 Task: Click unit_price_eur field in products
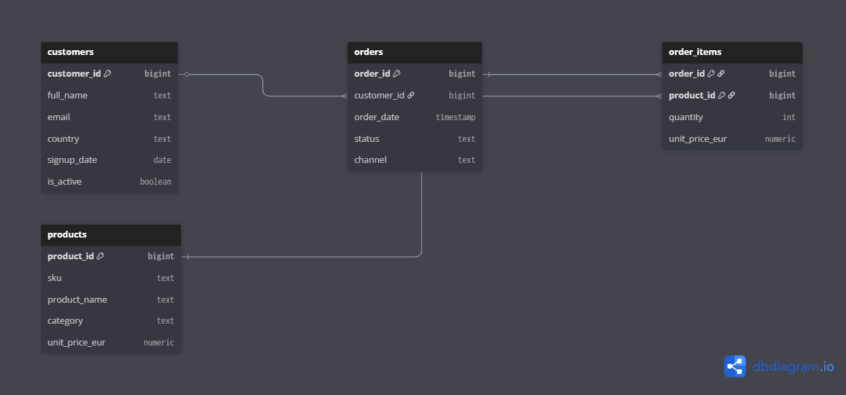click(111, 343)
